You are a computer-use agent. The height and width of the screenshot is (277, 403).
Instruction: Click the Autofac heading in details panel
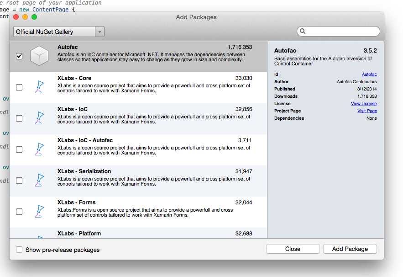tap(285, 50)
